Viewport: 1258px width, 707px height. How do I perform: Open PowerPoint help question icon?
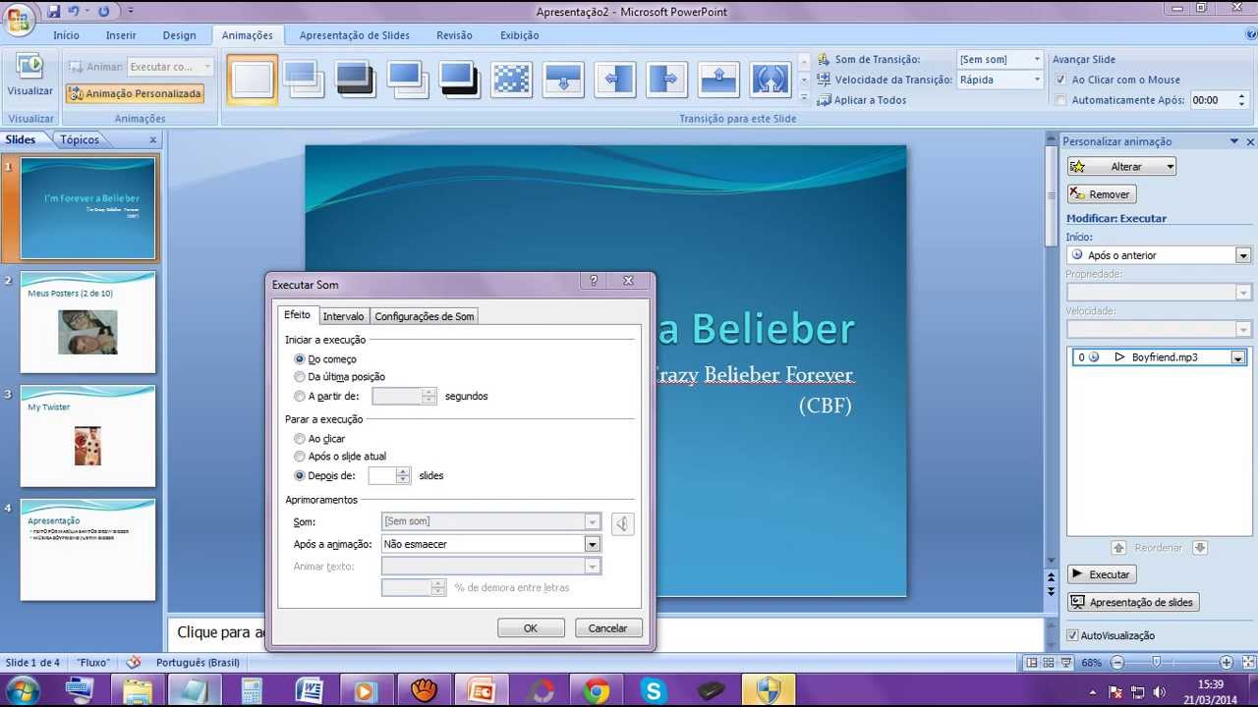coord(1250,35)
